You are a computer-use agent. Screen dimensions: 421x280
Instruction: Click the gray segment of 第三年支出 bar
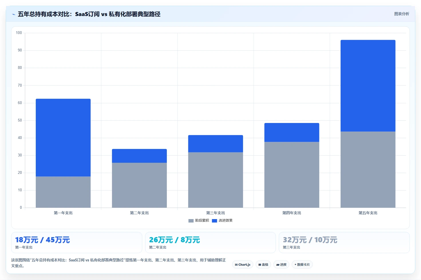(x=216, y=180)
